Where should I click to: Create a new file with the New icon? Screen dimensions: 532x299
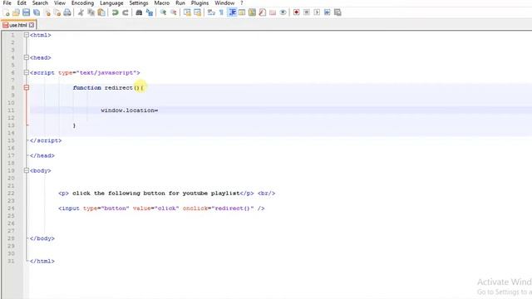point(6,12)
